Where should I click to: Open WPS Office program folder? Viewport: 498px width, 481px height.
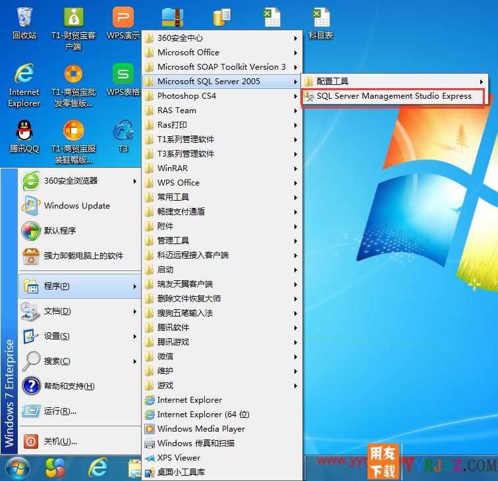222,183
